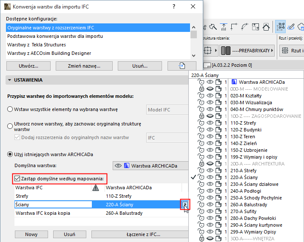Choose 230-A Ściany działowe in layer popup
The height and width of the screenshot is (242, 304).
tap(254, 184)
